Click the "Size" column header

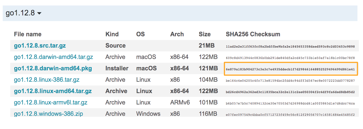pyautogui.click(x=205, y=34)
